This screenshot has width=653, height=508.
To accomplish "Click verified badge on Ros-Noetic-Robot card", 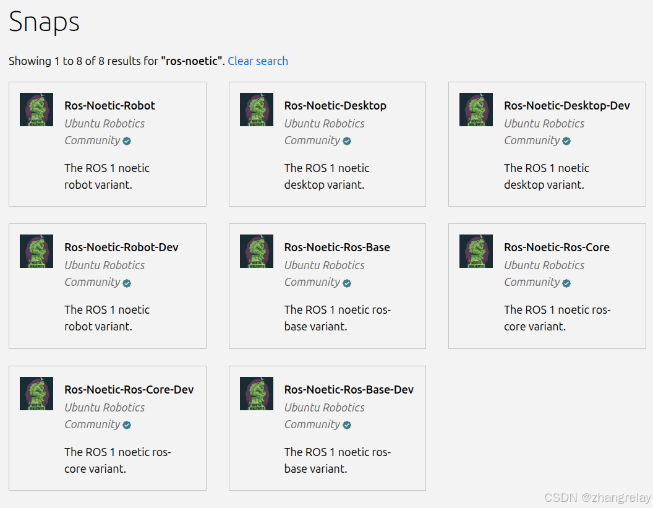I will tap(127, 141).
